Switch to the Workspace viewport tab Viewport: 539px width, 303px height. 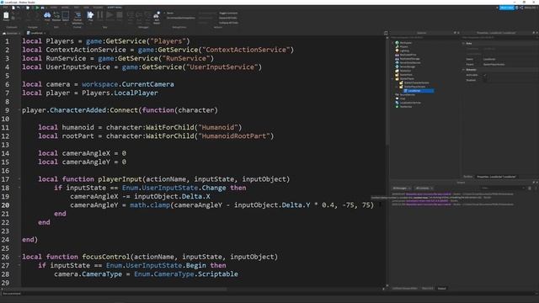(12, 33)
